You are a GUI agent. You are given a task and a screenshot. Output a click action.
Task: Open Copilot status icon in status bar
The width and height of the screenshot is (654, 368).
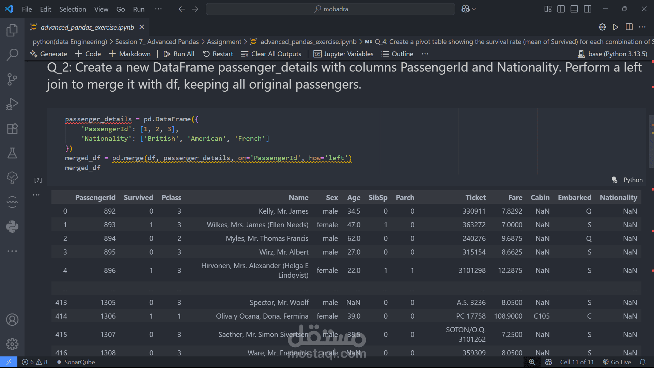[x=548, y=362]
